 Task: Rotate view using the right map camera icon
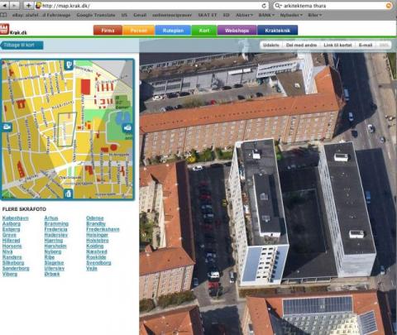127,127
